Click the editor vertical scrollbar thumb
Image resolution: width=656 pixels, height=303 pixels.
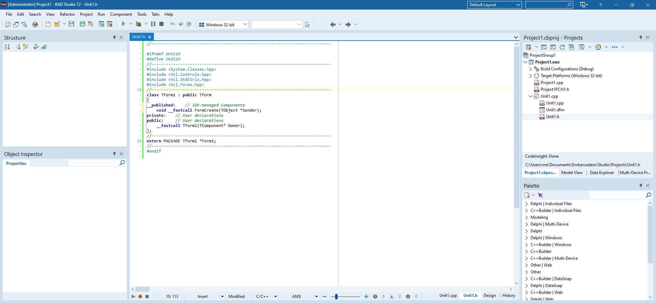pyautogui.click(x=516, y=128)
